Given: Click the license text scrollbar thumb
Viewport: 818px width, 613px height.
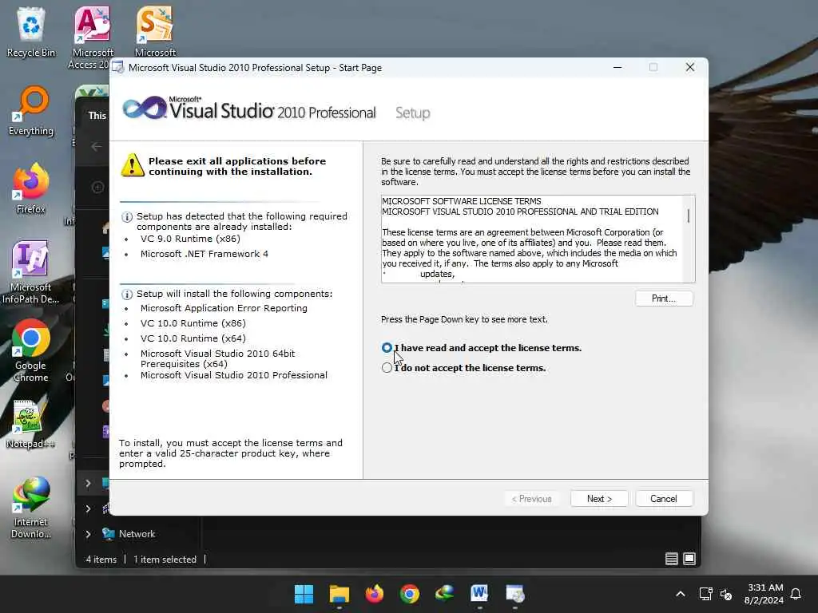Looking at the screenshot, I should [x=689, y=216].
